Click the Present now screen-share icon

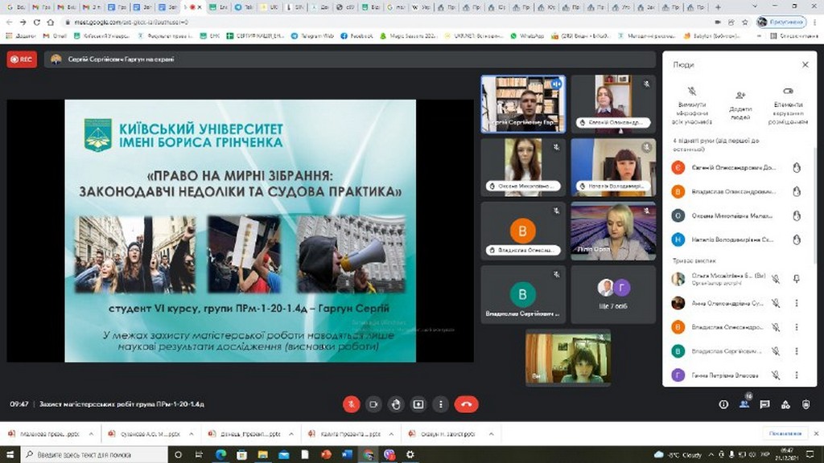click(x=418, y=404)
